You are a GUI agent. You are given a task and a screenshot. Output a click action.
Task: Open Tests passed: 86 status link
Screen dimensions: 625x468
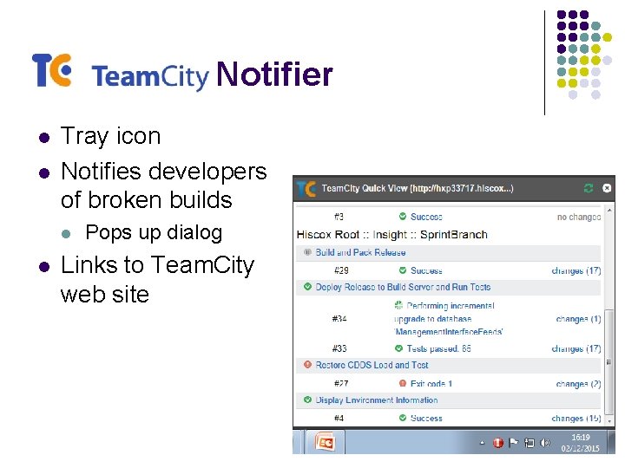pos(438,348)
